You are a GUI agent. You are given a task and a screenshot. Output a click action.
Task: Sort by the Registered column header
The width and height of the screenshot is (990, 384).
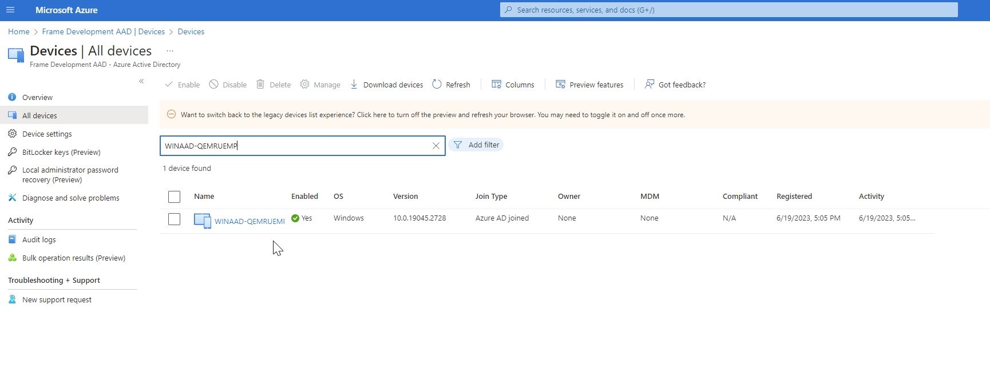pyautogui.click(x=794, y=196)
